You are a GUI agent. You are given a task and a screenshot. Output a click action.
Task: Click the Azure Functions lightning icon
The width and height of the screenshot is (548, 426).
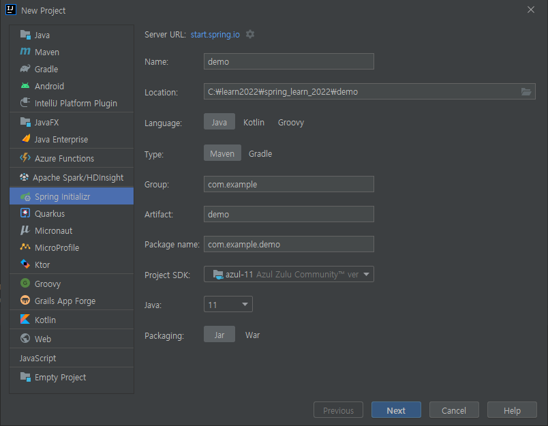[x=25, y=158]
